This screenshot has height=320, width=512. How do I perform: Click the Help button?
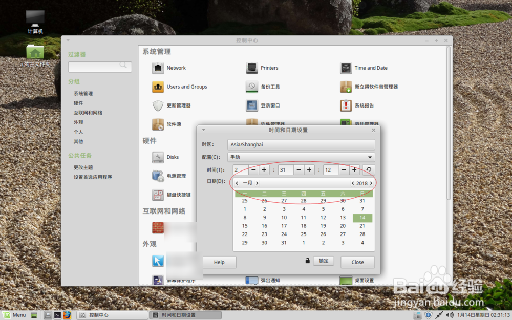219,262
